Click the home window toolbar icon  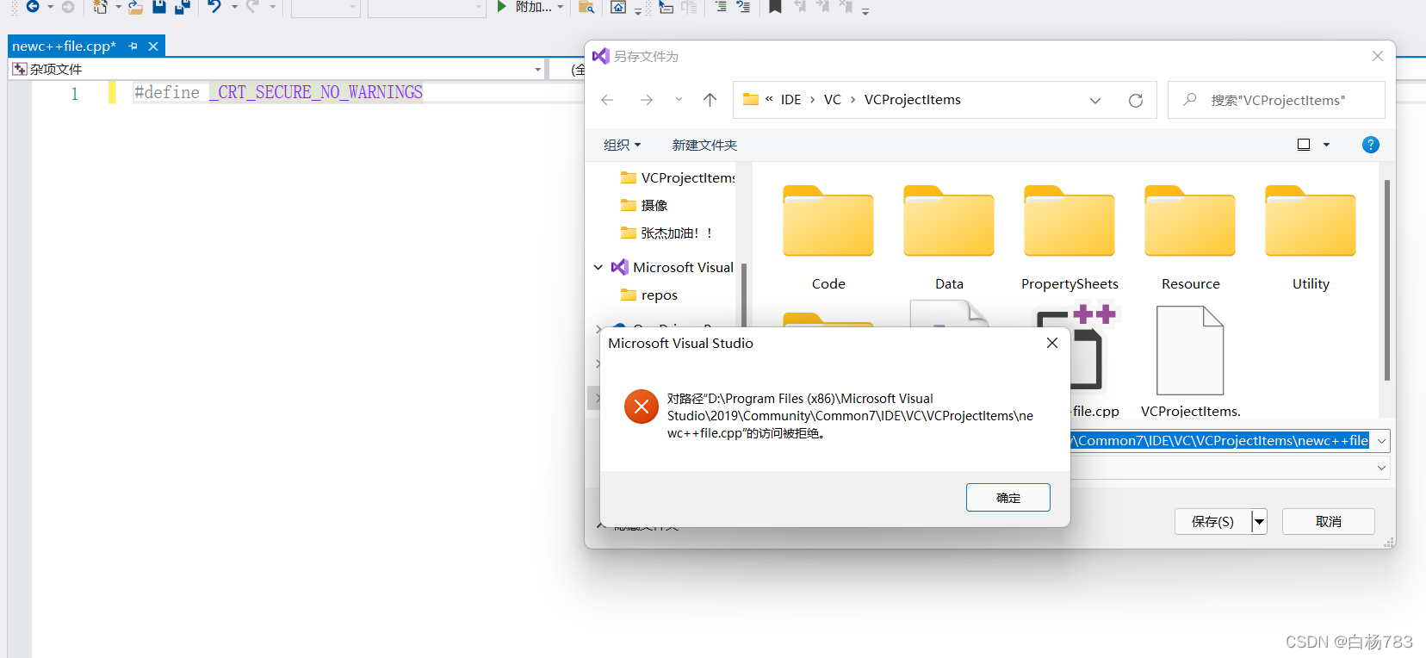pos(618,7)
